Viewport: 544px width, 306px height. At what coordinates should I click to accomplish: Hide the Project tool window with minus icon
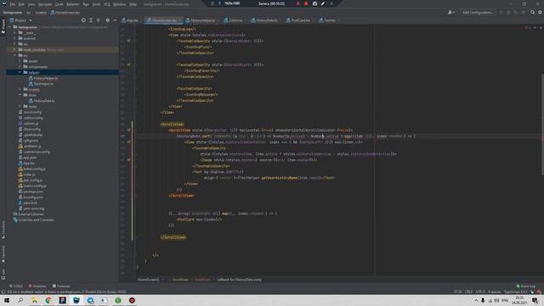115,20
